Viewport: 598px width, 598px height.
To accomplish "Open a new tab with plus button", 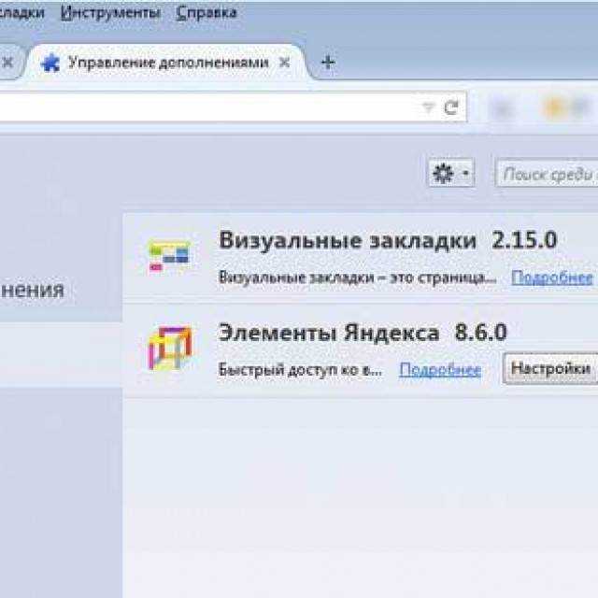I will 328,63.
